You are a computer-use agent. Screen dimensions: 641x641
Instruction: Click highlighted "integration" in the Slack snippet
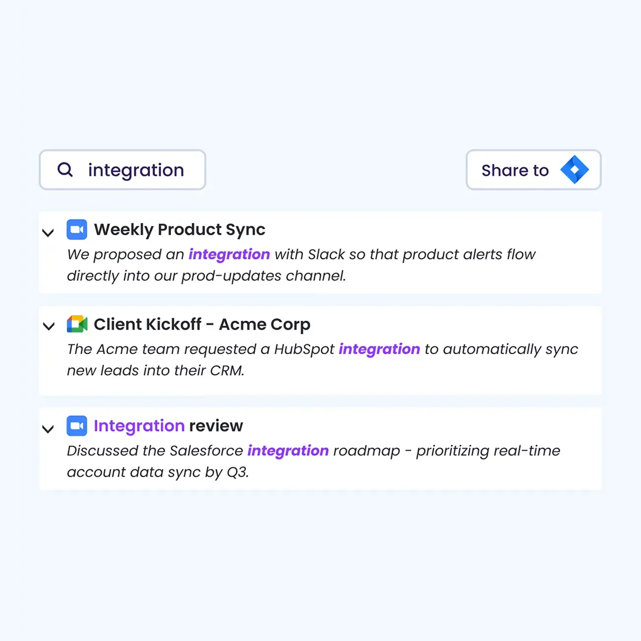pos(229,254)
